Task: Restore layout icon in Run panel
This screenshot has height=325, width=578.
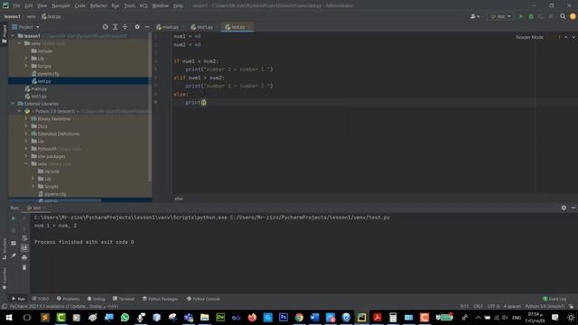Action: point(14,243)
